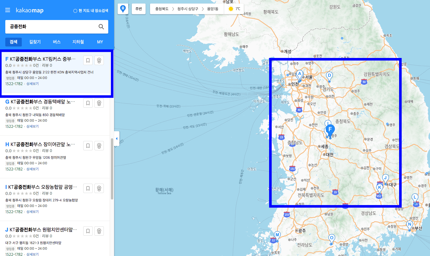This screenshot has width=430, height=256.
Task: Select map marker L near 경주
Action: click(415, 198)
